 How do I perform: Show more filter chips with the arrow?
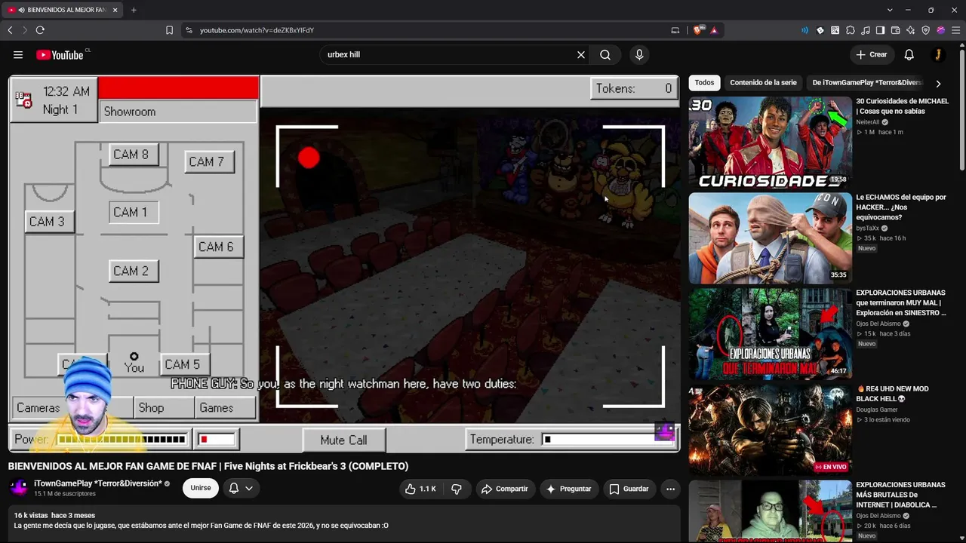(938, 84)
